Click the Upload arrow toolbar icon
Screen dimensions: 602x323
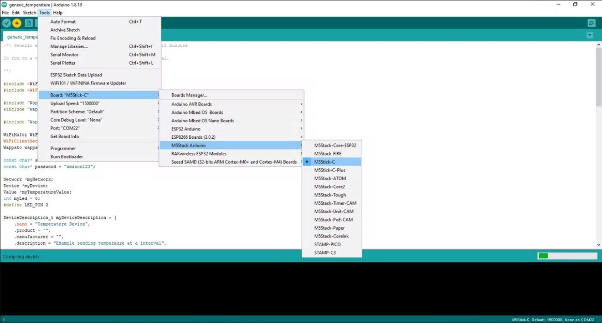pos(17,23)
